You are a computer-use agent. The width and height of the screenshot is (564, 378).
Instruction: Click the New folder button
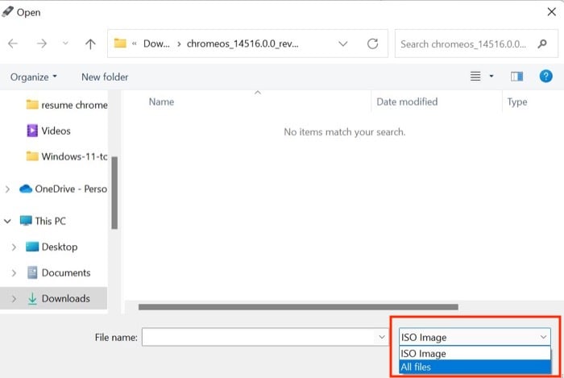coord(105,77)
